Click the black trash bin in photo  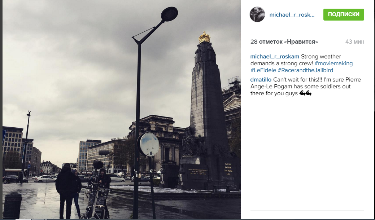click(12, 206)
